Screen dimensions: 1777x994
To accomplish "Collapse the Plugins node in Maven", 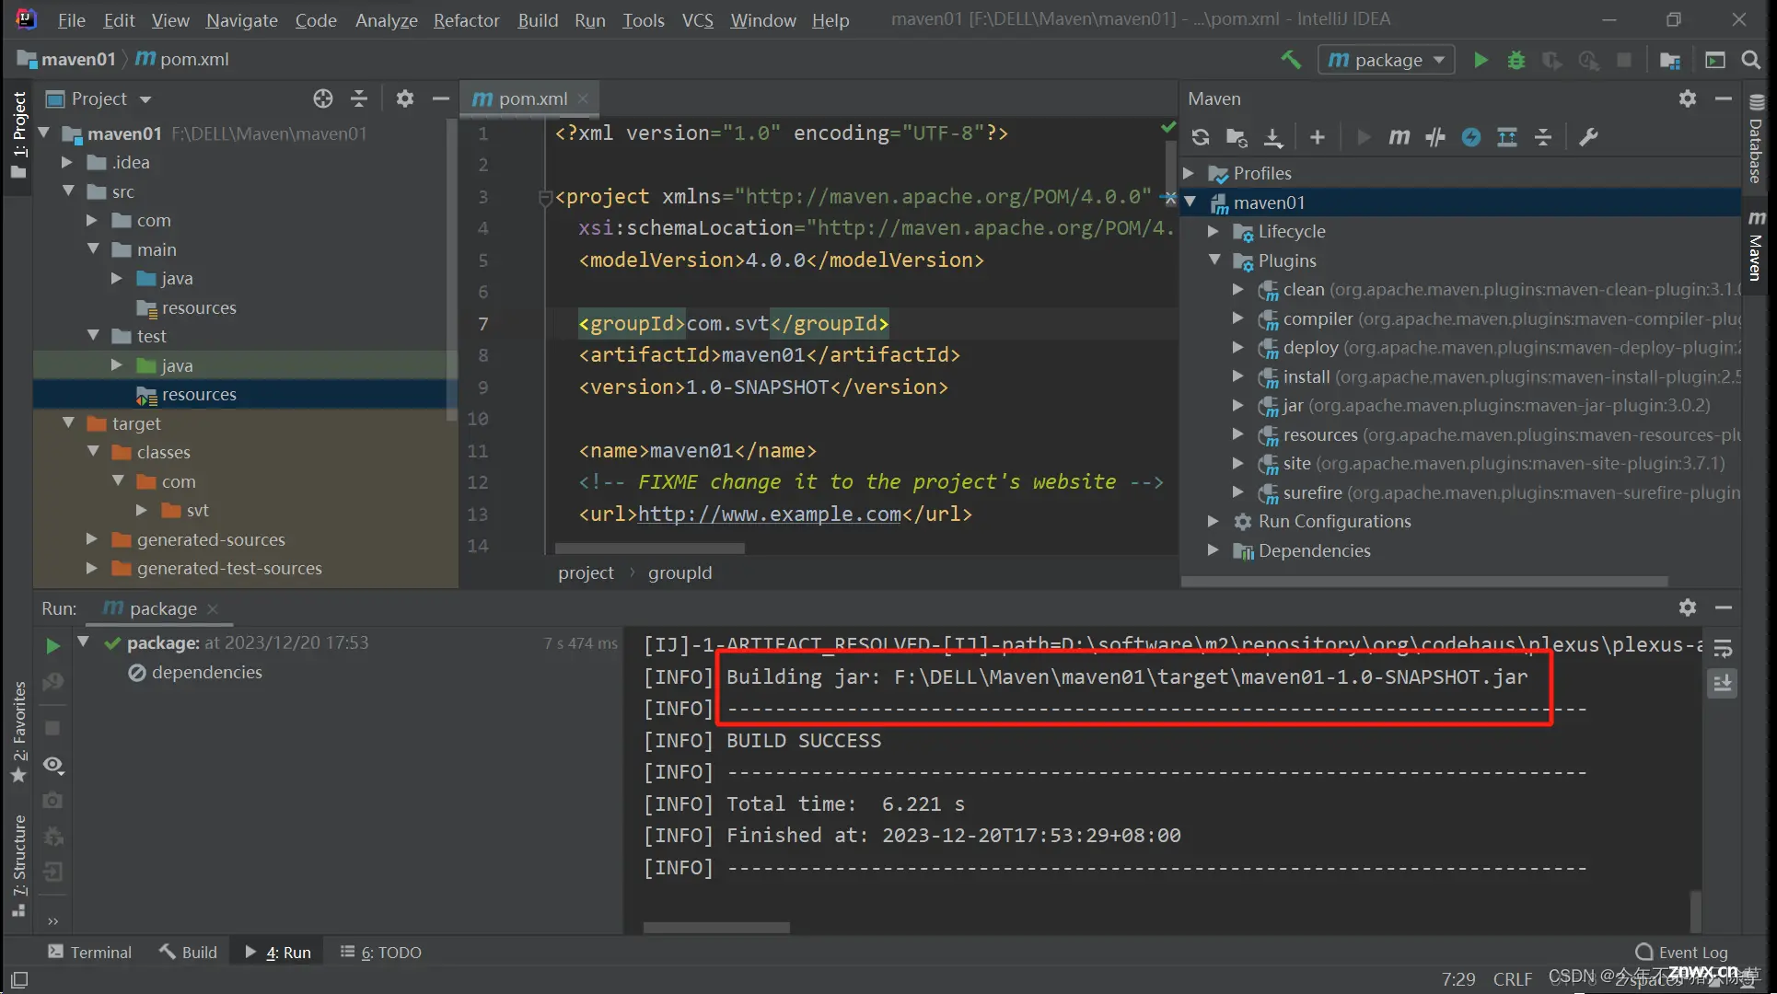I will (1214, 260).
